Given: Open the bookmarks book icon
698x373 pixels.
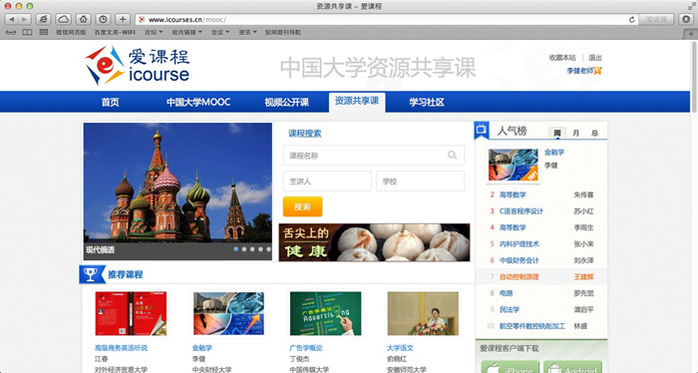Looking at the screenshot, I should pyautogui.click(x=27, y=33).
